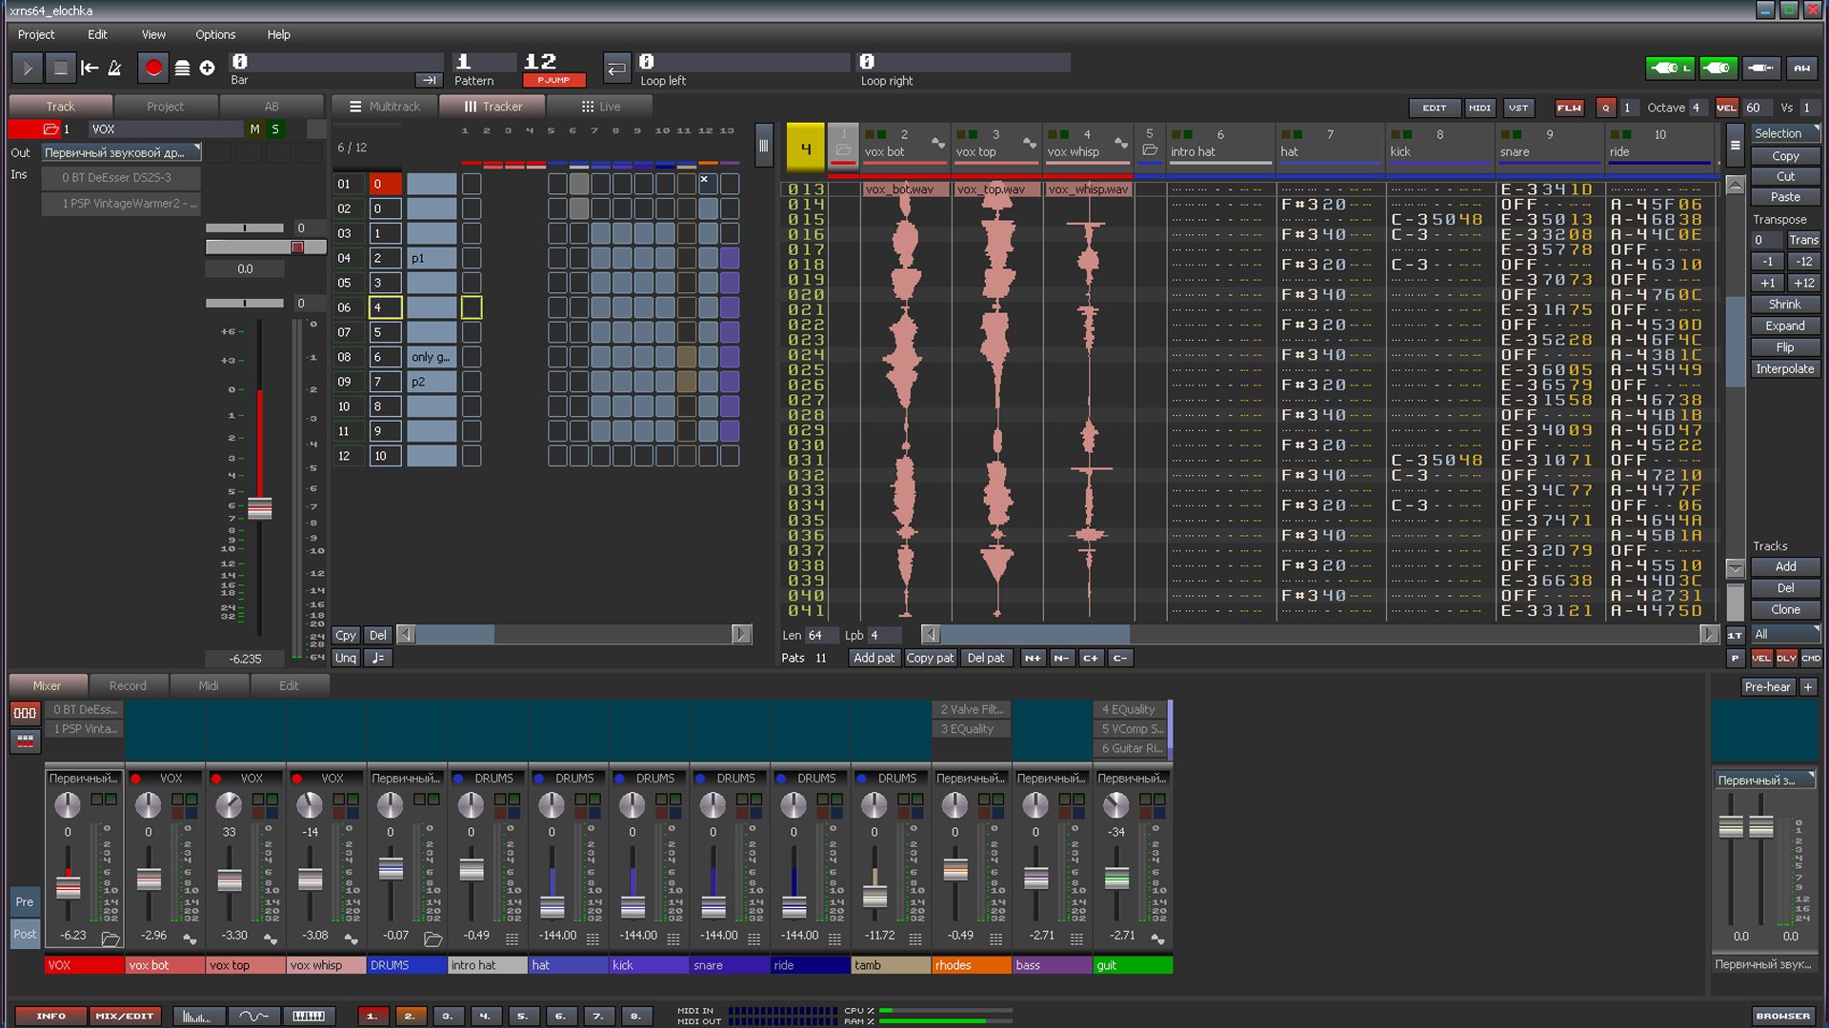Open the rhodes channel output device dropdown
1829x1028 pixels.
pos(971,779)
